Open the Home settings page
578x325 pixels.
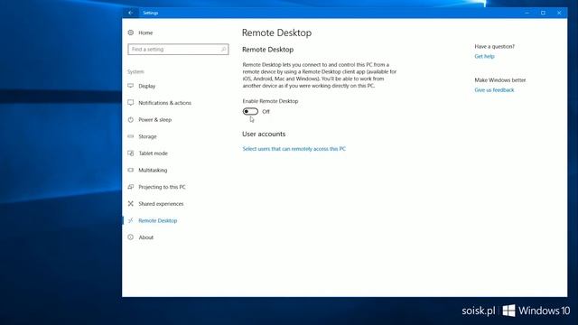pos(145,32)
